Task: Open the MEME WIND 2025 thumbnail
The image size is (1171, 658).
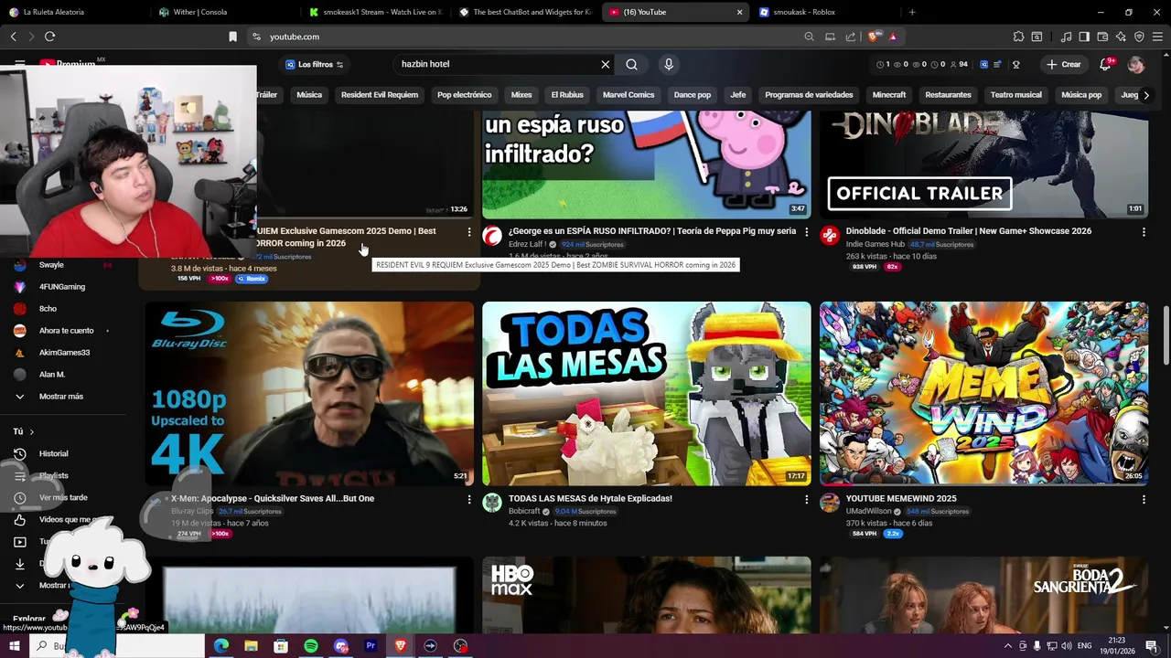Action: (983, 393)
